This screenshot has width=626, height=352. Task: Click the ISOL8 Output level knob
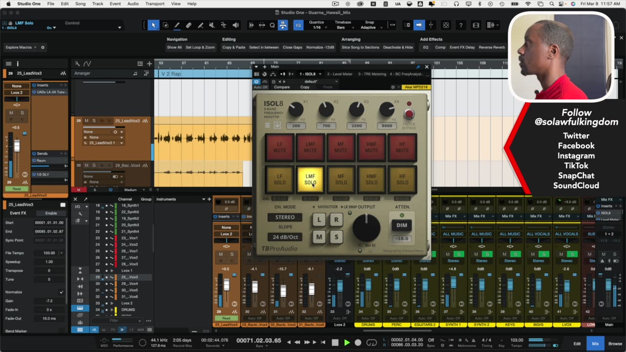pyautogui.click(x=366, y=227)
